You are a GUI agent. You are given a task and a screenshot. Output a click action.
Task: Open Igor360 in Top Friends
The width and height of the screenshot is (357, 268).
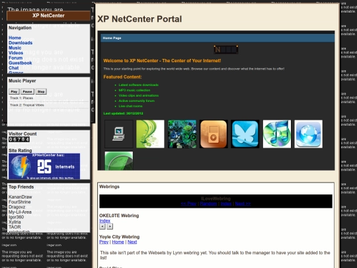coord(16,217)
